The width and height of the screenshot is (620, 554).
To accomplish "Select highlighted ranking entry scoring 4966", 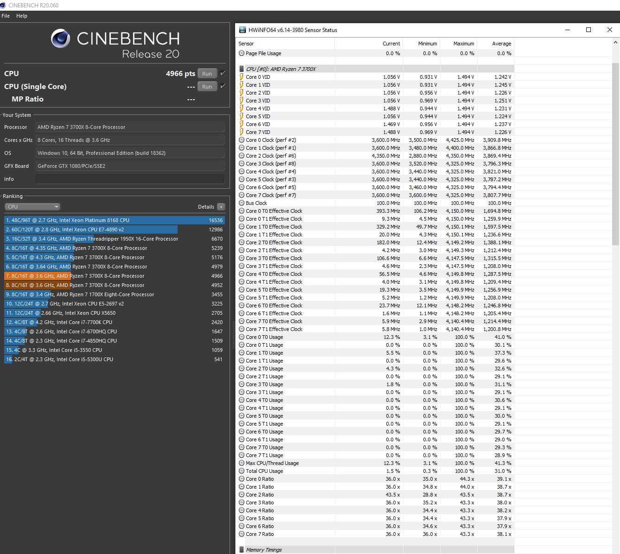I will 115,276.
